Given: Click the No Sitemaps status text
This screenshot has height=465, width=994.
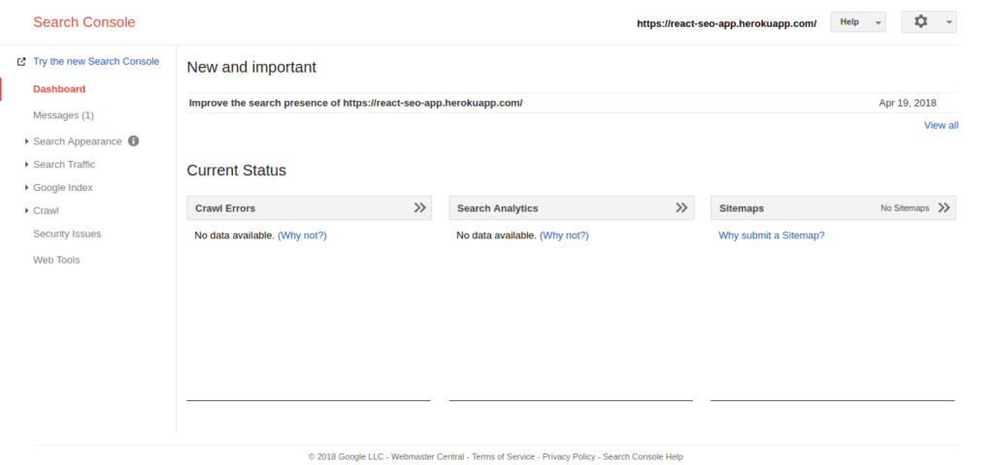Looking at the screenshot, I should click(905, 208).
